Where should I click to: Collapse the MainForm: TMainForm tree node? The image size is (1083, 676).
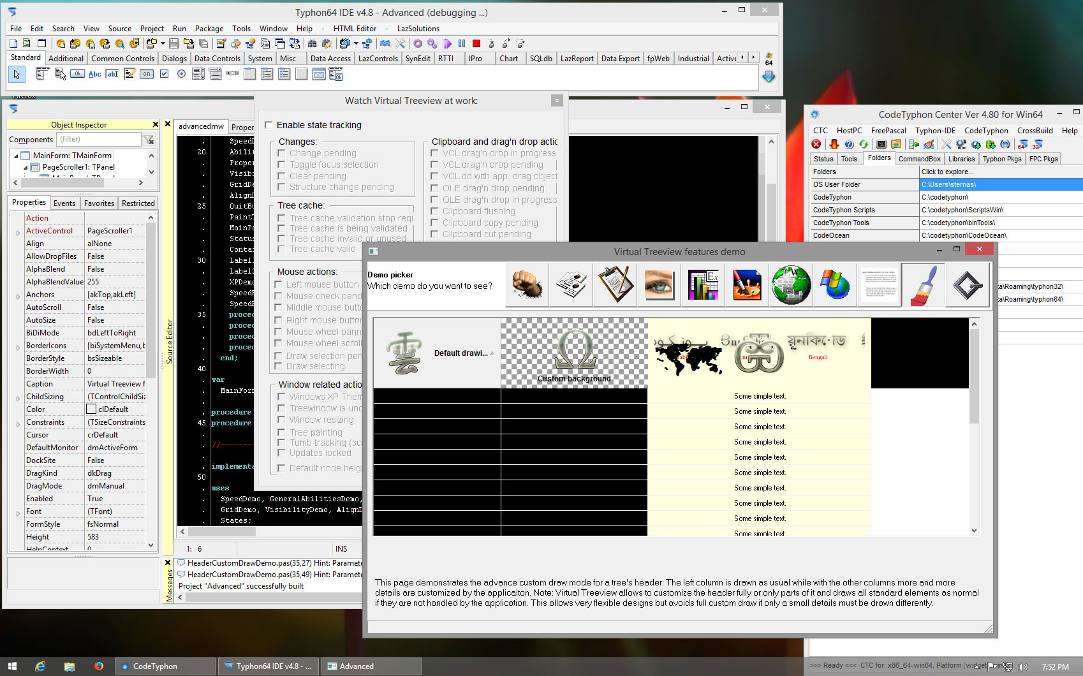click(16, 156)
